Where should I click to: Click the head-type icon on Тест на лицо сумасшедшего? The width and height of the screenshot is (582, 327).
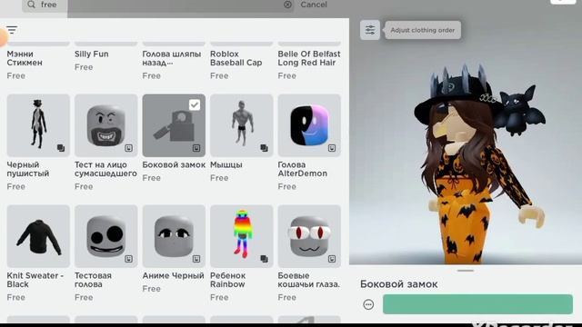pyautogui.click(x=129, y=148)
